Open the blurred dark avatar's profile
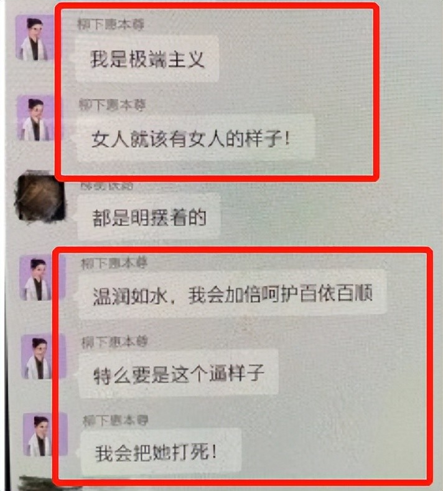The width and height of the screenshot is (443, 491). (x=39, y=196)
